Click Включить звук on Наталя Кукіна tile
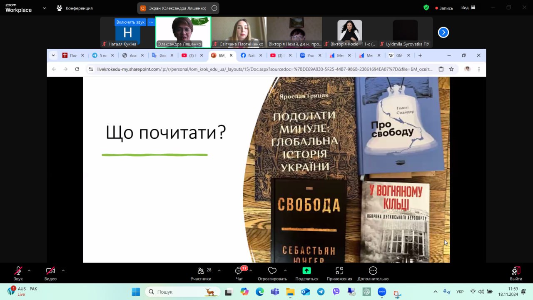Viewport: 533px width, 300px height. coord(130,22)
